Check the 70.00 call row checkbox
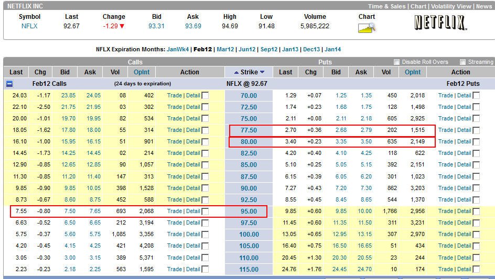The image size is (495, 279). [x=205, y=95]
